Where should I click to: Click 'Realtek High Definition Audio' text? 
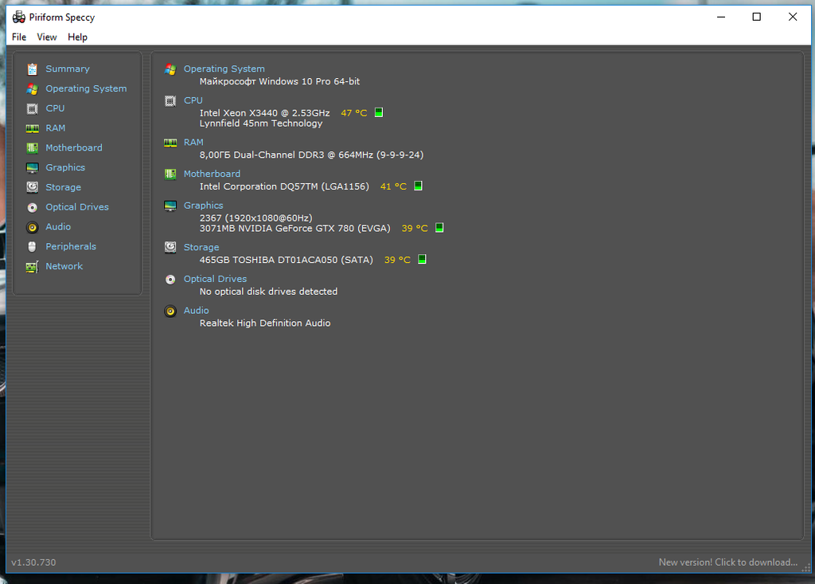pyautogui.click(x=265, y=323)
